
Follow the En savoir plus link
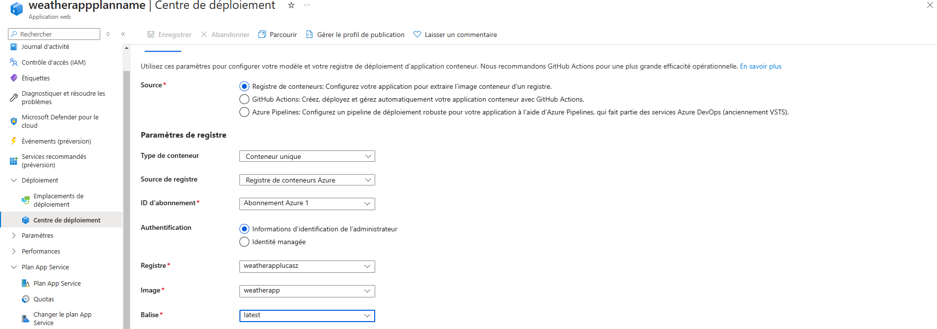pos(760,66)
